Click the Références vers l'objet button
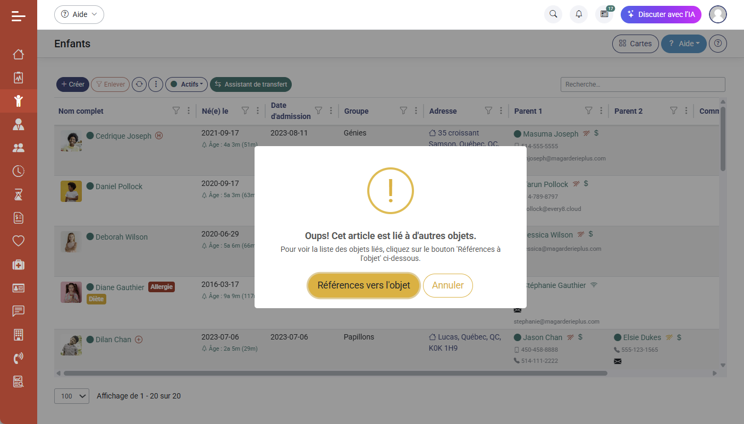Viewport: 744px width, 424px height. pyautogui.click(x=363, y=285)
